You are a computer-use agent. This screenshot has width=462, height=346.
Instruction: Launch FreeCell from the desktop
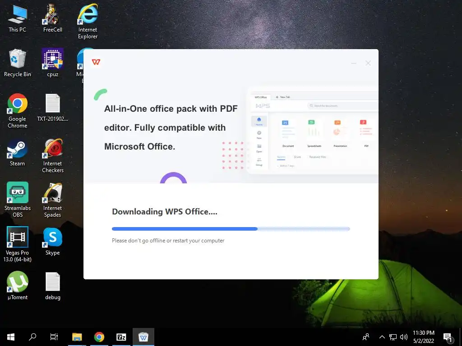[52, 18]
